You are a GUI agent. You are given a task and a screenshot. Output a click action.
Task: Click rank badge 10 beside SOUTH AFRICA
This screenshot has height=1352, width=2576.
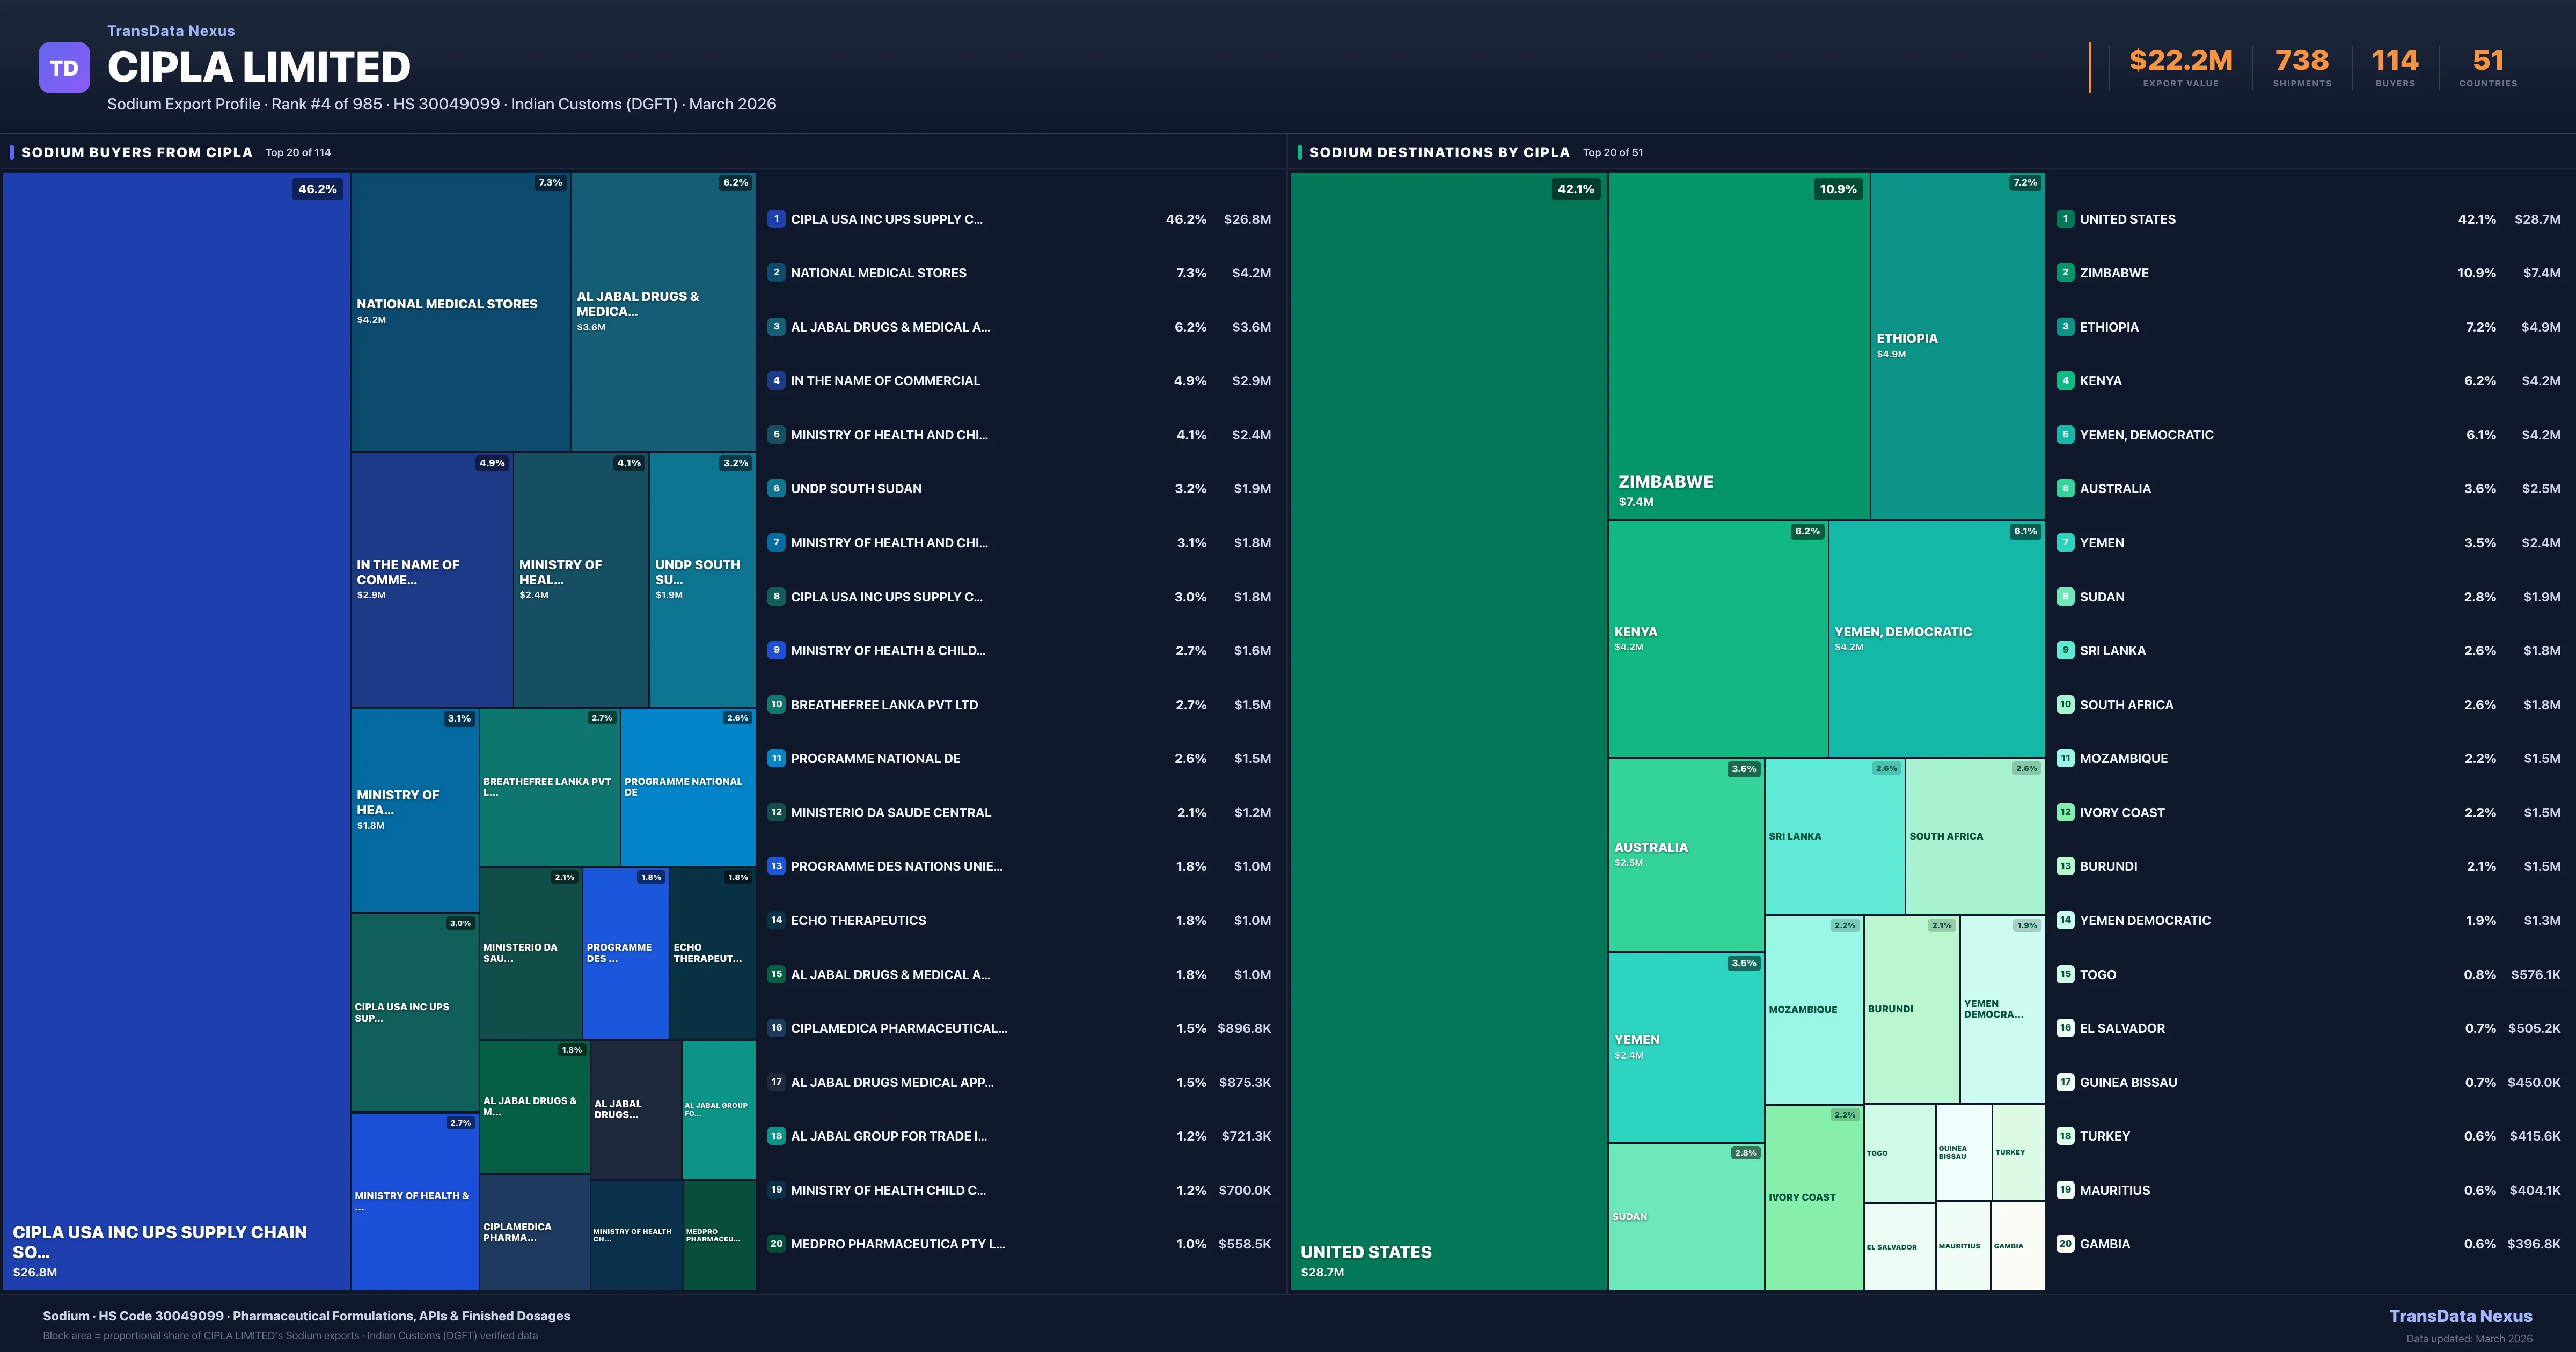pos(2065,704)
